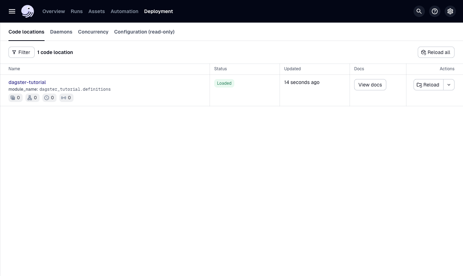Open search with the magnifier icon
The image size is (463, 276).
point(419,11)
